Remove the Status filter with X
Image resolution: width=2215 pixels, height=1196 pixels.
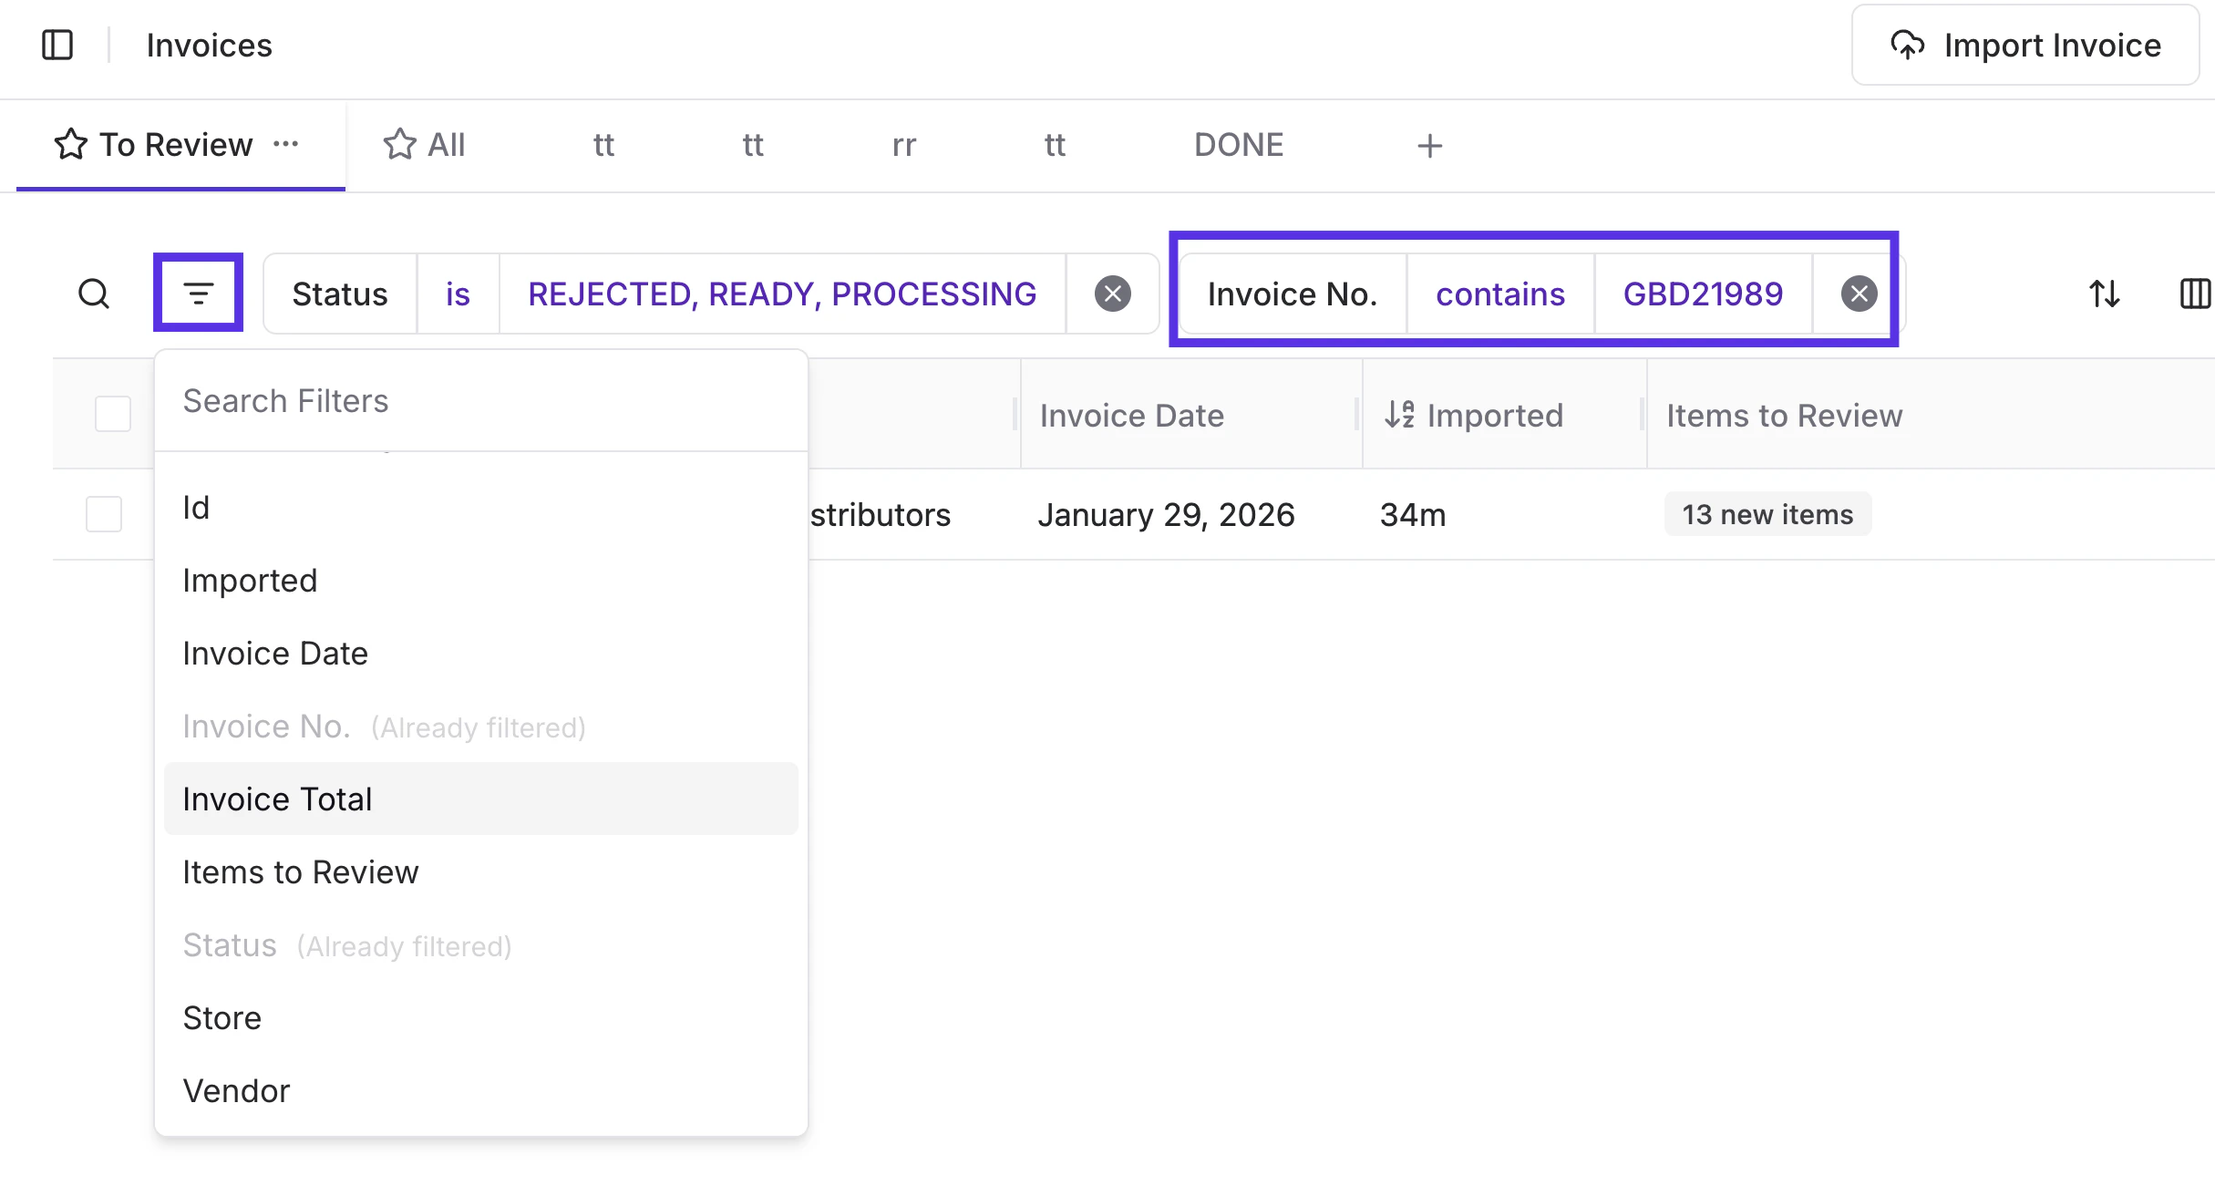tap(1112, 294)
